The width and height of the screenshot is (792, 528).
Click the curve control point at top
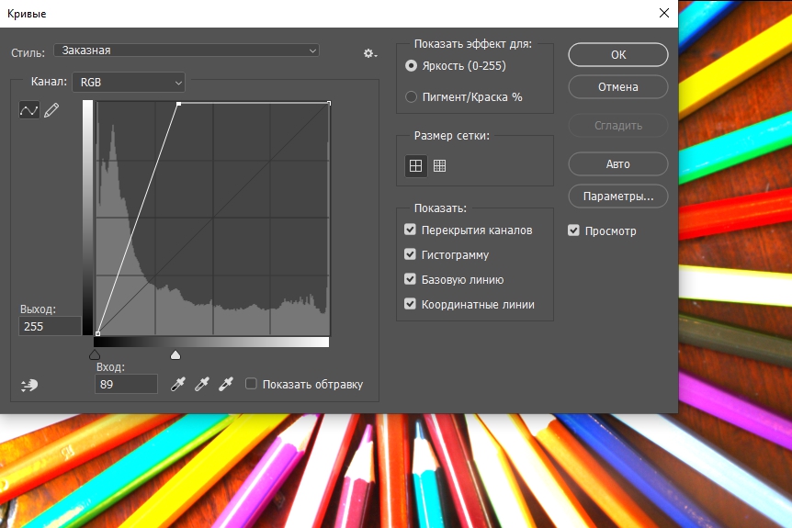(x=178, y=104)
